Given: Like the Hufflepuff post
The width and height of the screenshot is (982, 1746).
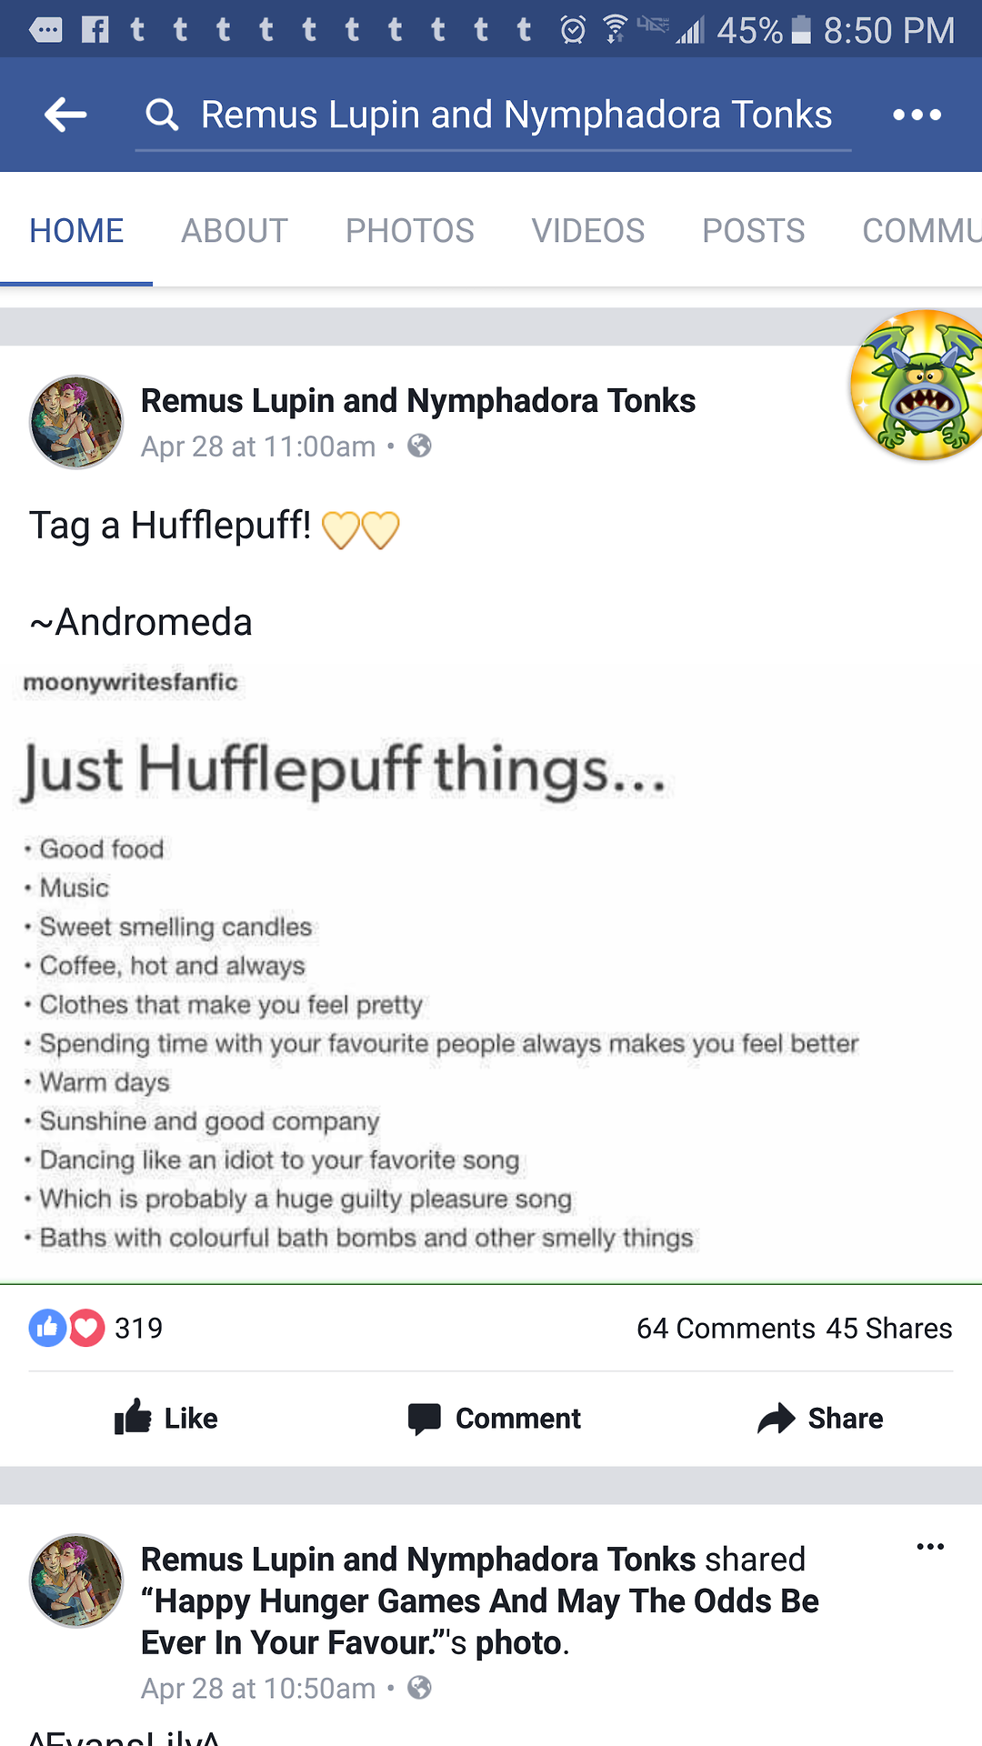Looking at the screenshot, I should tap(166, 1418).
